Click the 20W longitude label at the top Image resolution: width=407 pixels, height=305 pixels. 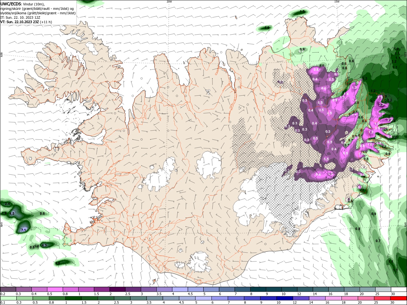coord(169,2)
